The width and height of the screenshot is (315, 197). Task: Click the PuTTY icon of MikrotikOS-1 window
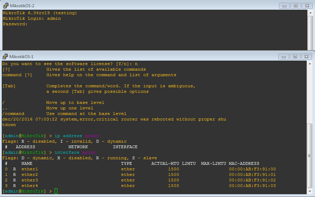click(x=5, y=56)
